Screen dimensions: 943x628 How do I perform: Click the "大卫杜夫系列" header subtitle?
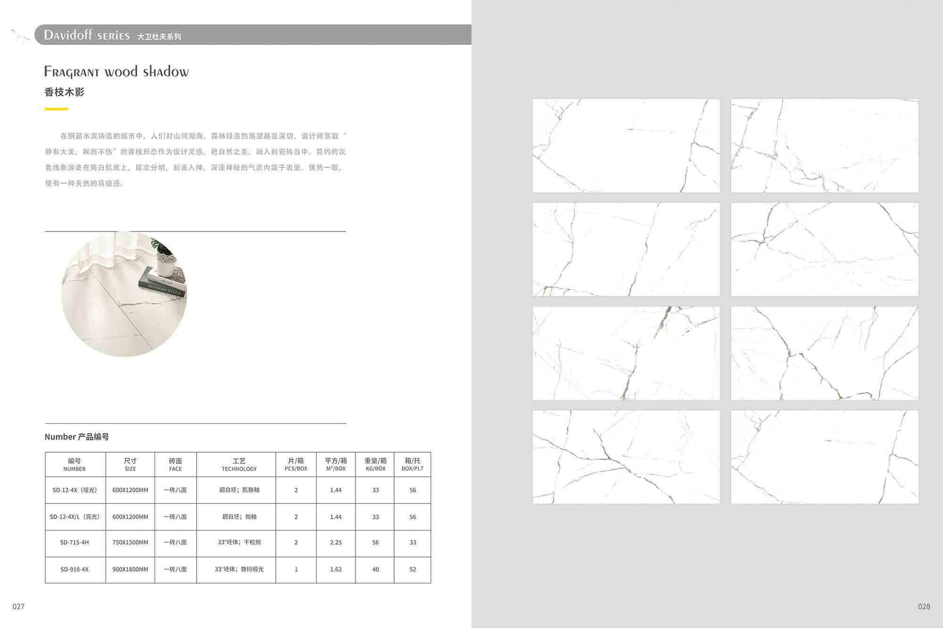159,36
